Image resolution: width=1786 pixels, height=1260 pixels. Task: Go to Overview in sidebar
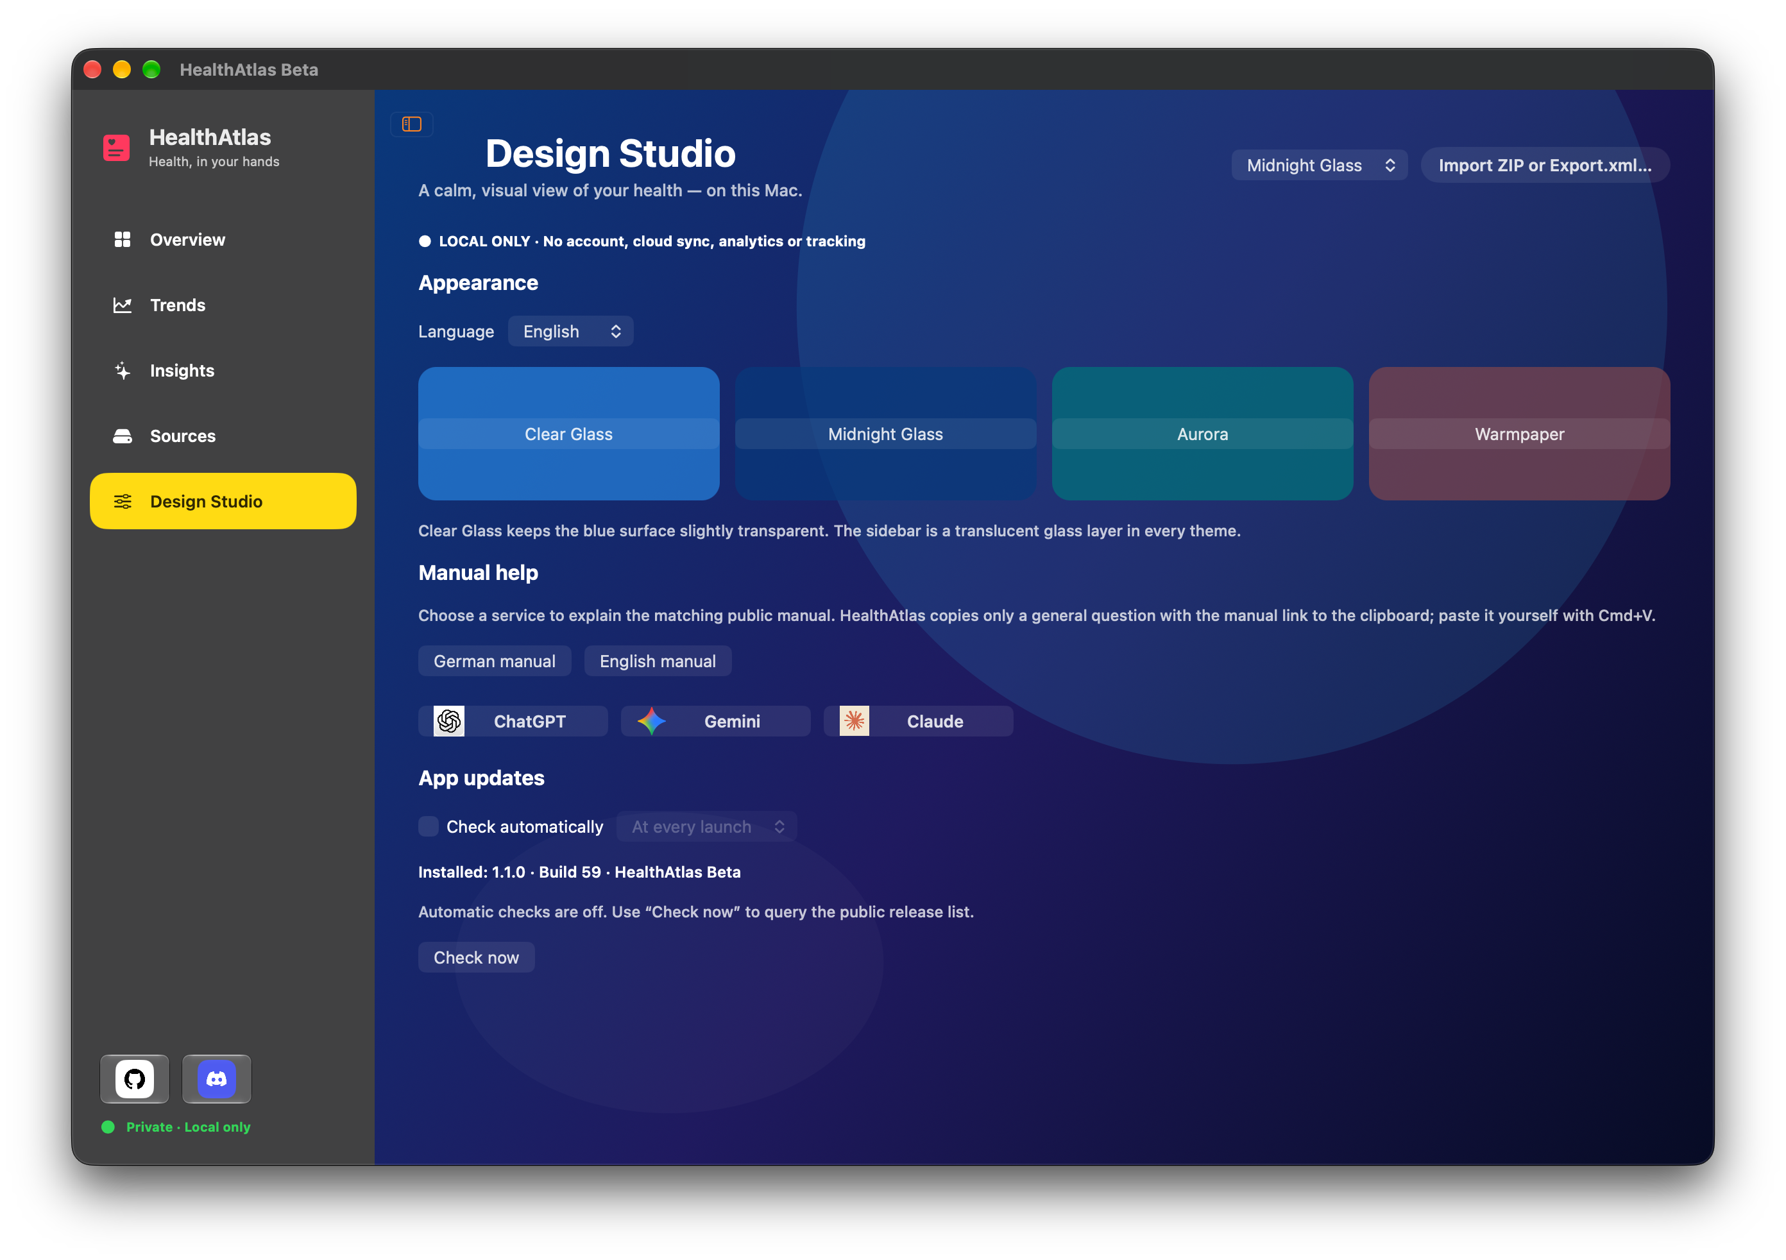(223, 239)
